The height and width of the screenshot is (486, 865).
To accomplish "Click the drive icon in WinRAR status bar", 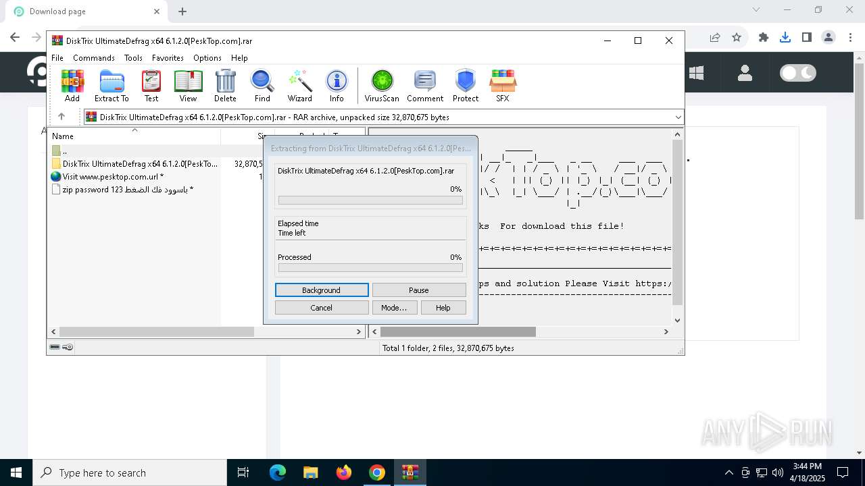I will 55,347.
